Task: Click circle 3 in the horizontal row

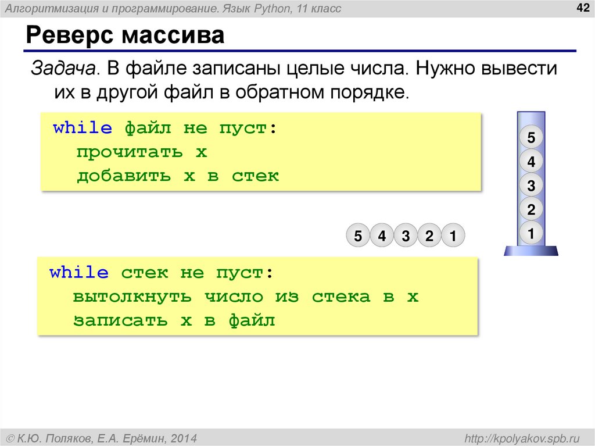Action: pyautogui.click(x=405, y=236)
